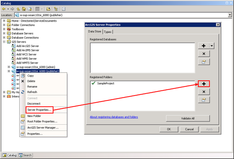Screen dimensions: 234x159
Task: Add a registered database with plus button
Action: click(x=204, y=46)
